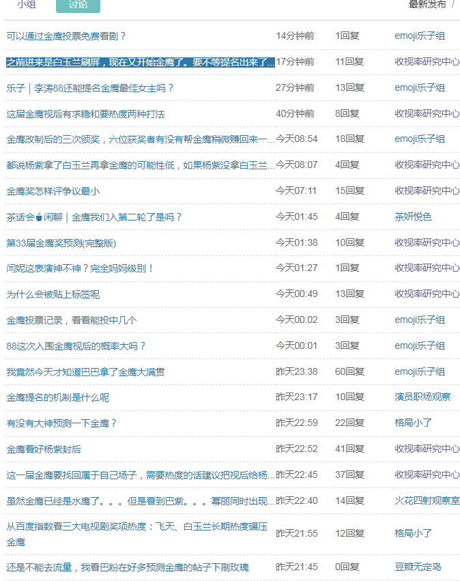This screenshot has height=581, width=460.
Task: Open post 88这次入围金鹰视后的概率大吗？
Action: pyautogui.click(x=76, y=346)
